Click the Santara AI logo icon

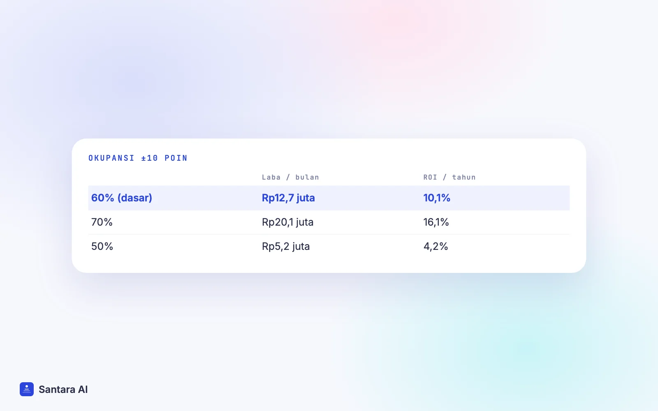coord(27,389)
